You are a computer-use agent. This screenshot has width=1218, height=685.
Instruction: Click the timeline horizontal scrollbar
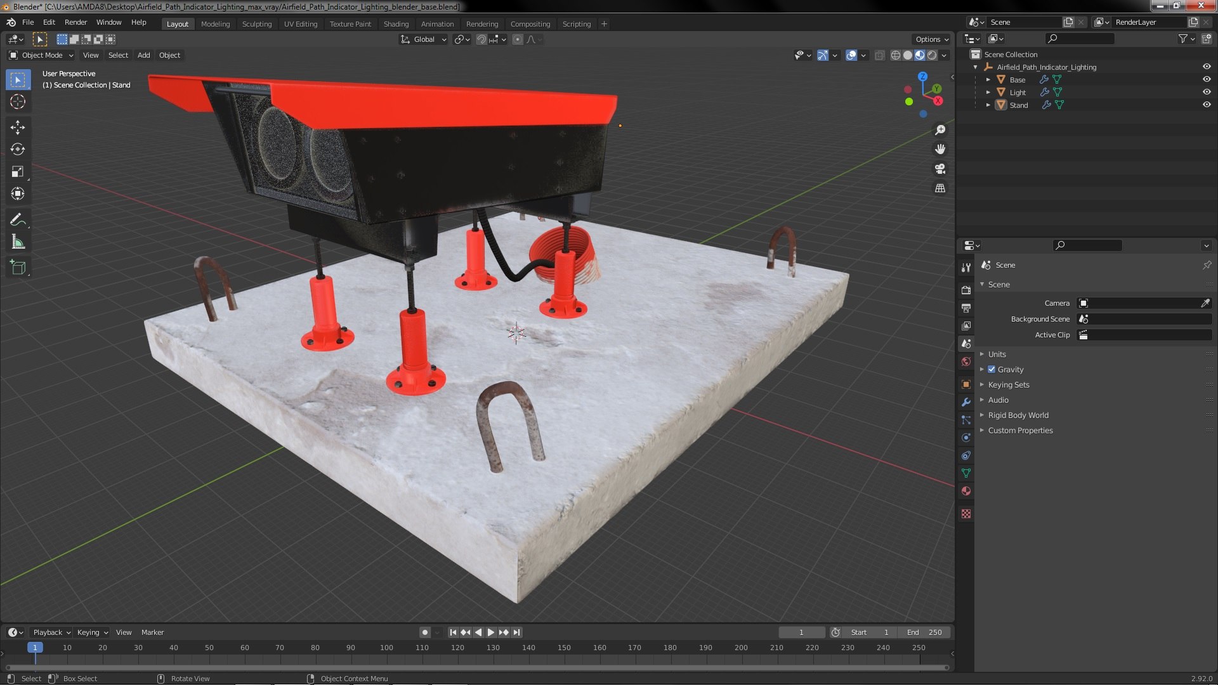coord(477,667)
